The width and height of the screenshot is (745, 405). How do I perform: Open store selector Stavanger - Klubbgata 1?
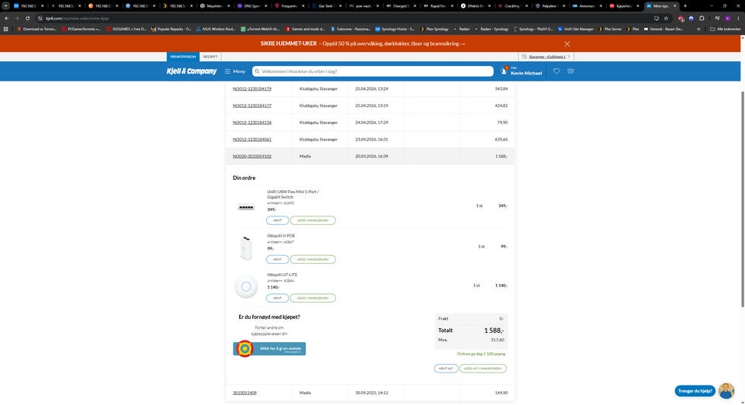(x=546, y=57)
